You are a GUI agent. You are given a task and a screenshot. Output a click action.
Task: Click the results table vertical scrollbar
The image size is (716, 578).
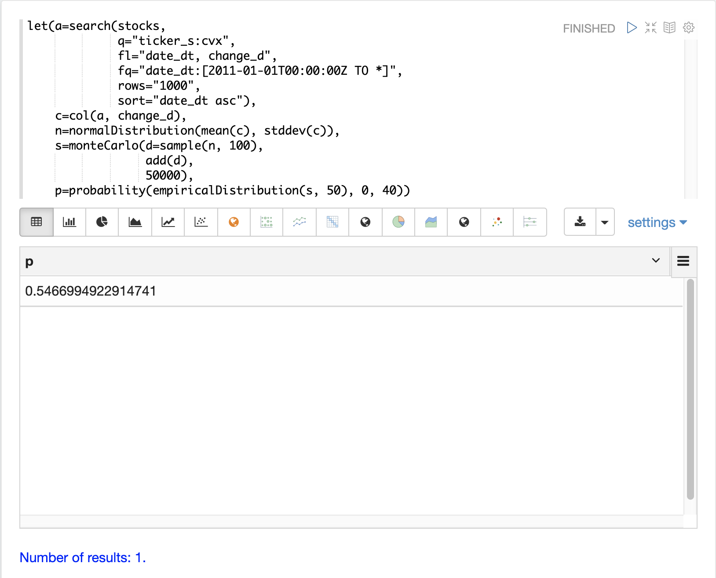[690, 389]
